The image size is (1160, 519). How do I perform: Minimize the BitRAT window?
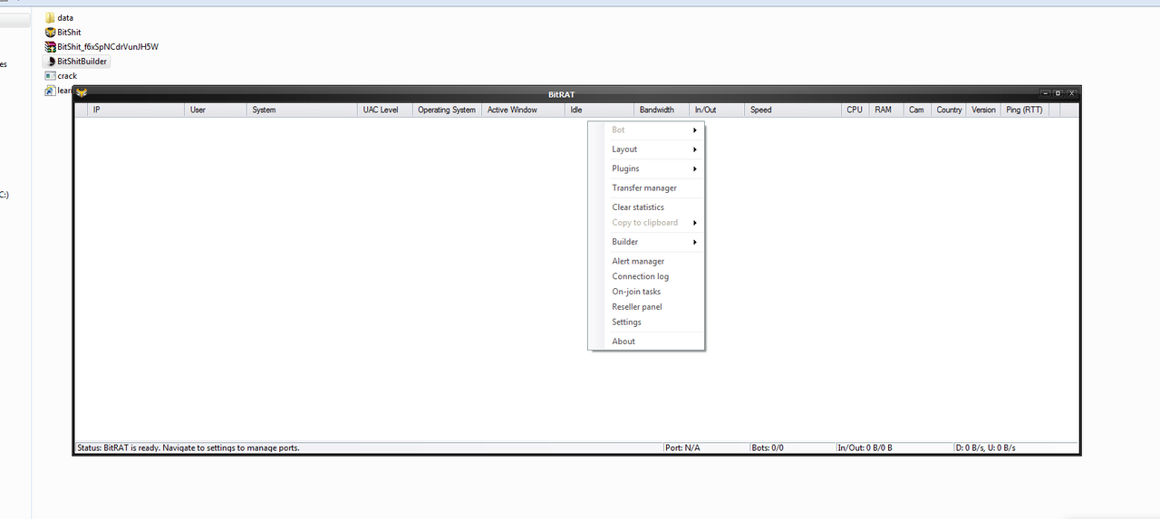pyautogui.click(x=1045, y=93)
